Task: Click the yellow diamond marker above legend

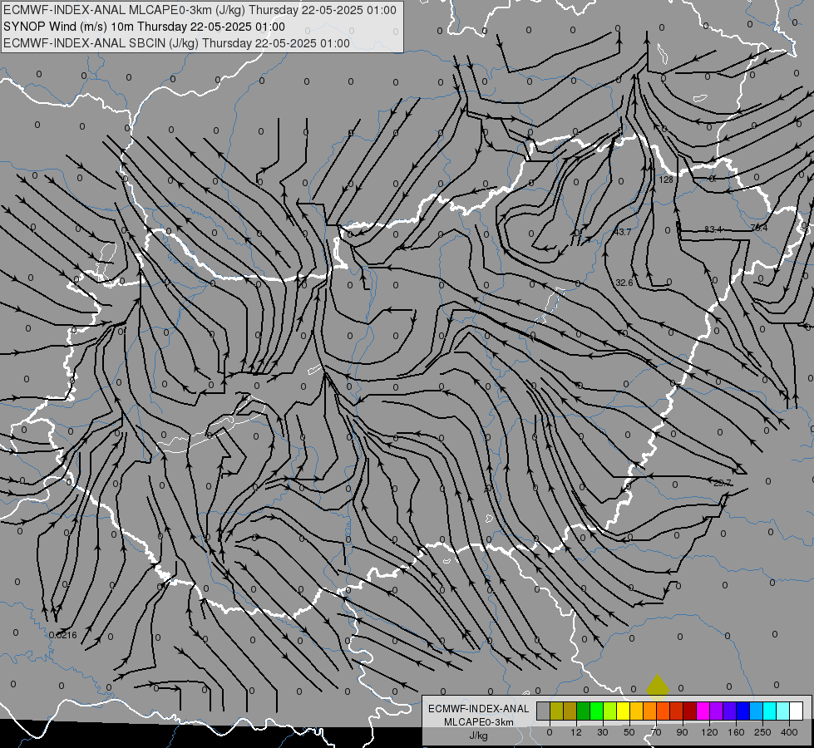Action: (x=657, y=685)
